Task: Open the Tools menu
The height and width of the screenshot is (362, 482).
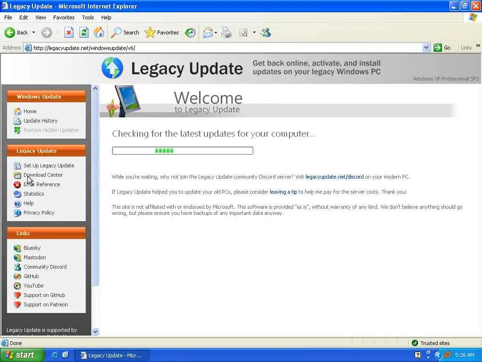Action: pos(88,17)
